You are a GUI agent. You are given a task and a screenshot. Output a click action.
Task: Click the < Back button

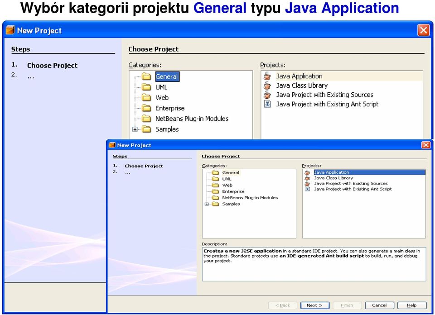tap(282, 305)
